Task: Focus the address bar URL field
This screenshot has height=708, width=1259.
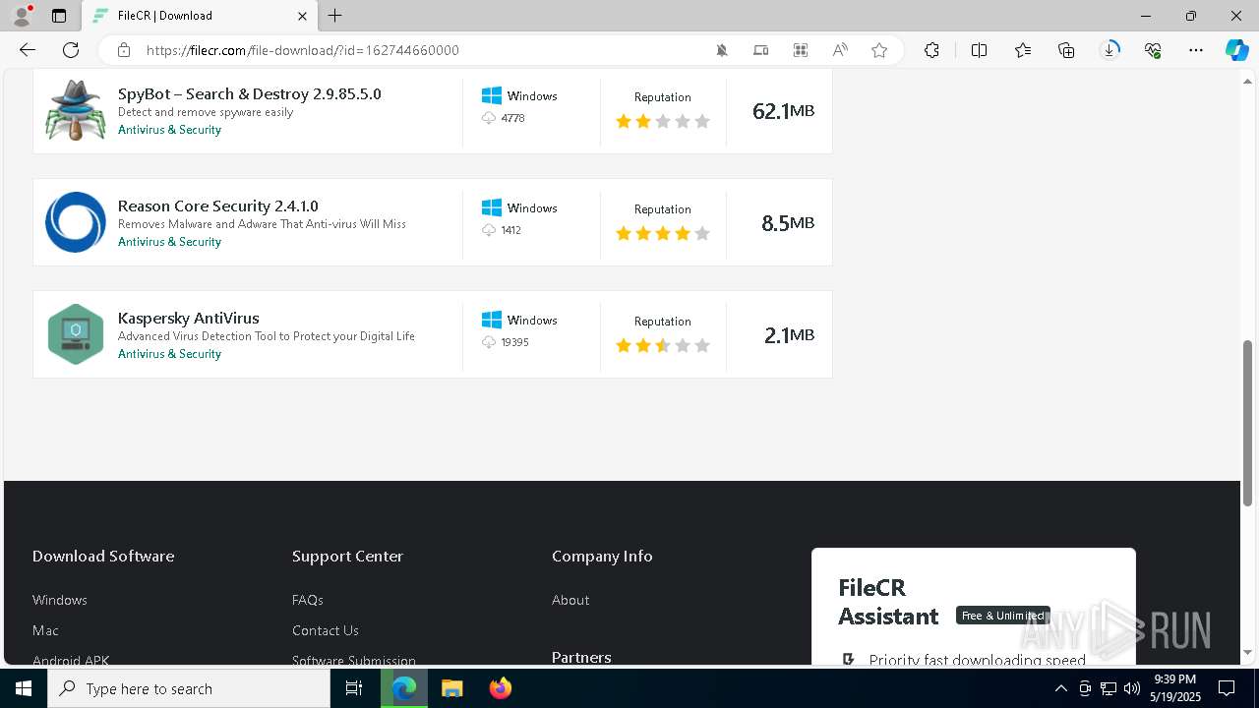Action: pyautogui.click(x=423, y=50)
